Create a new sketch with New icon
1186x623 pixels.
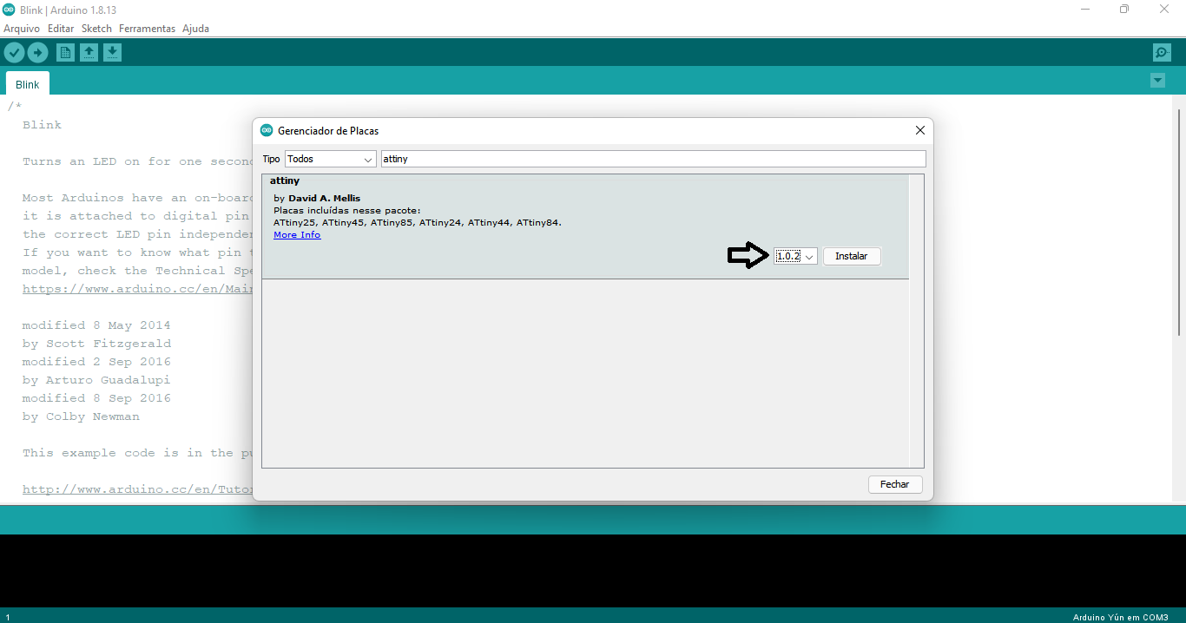pyautogui.click(x=65, y=53)
